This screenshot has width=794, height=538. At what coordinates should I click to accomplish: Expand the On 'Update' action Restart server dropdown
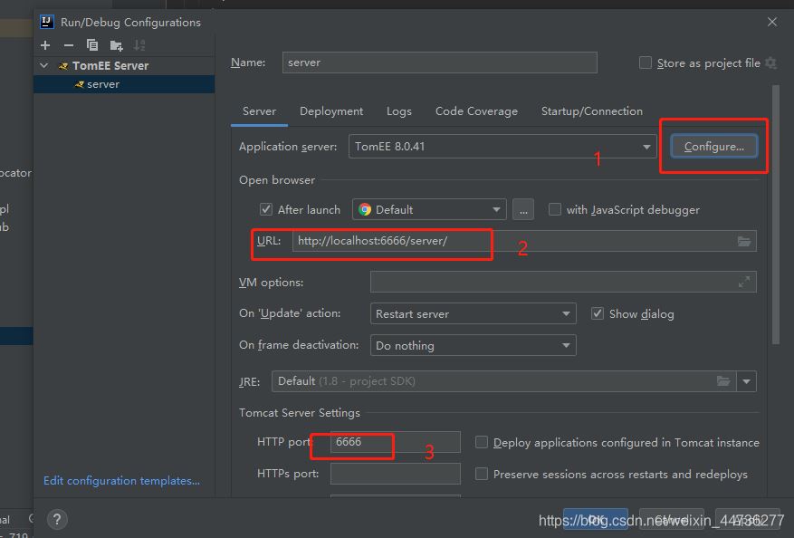coord(474,313)
